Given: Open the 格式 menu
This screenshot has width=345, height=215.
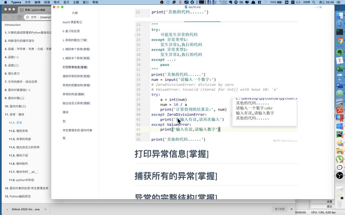Looking at the screenshot, I should (x=57, y=2).
